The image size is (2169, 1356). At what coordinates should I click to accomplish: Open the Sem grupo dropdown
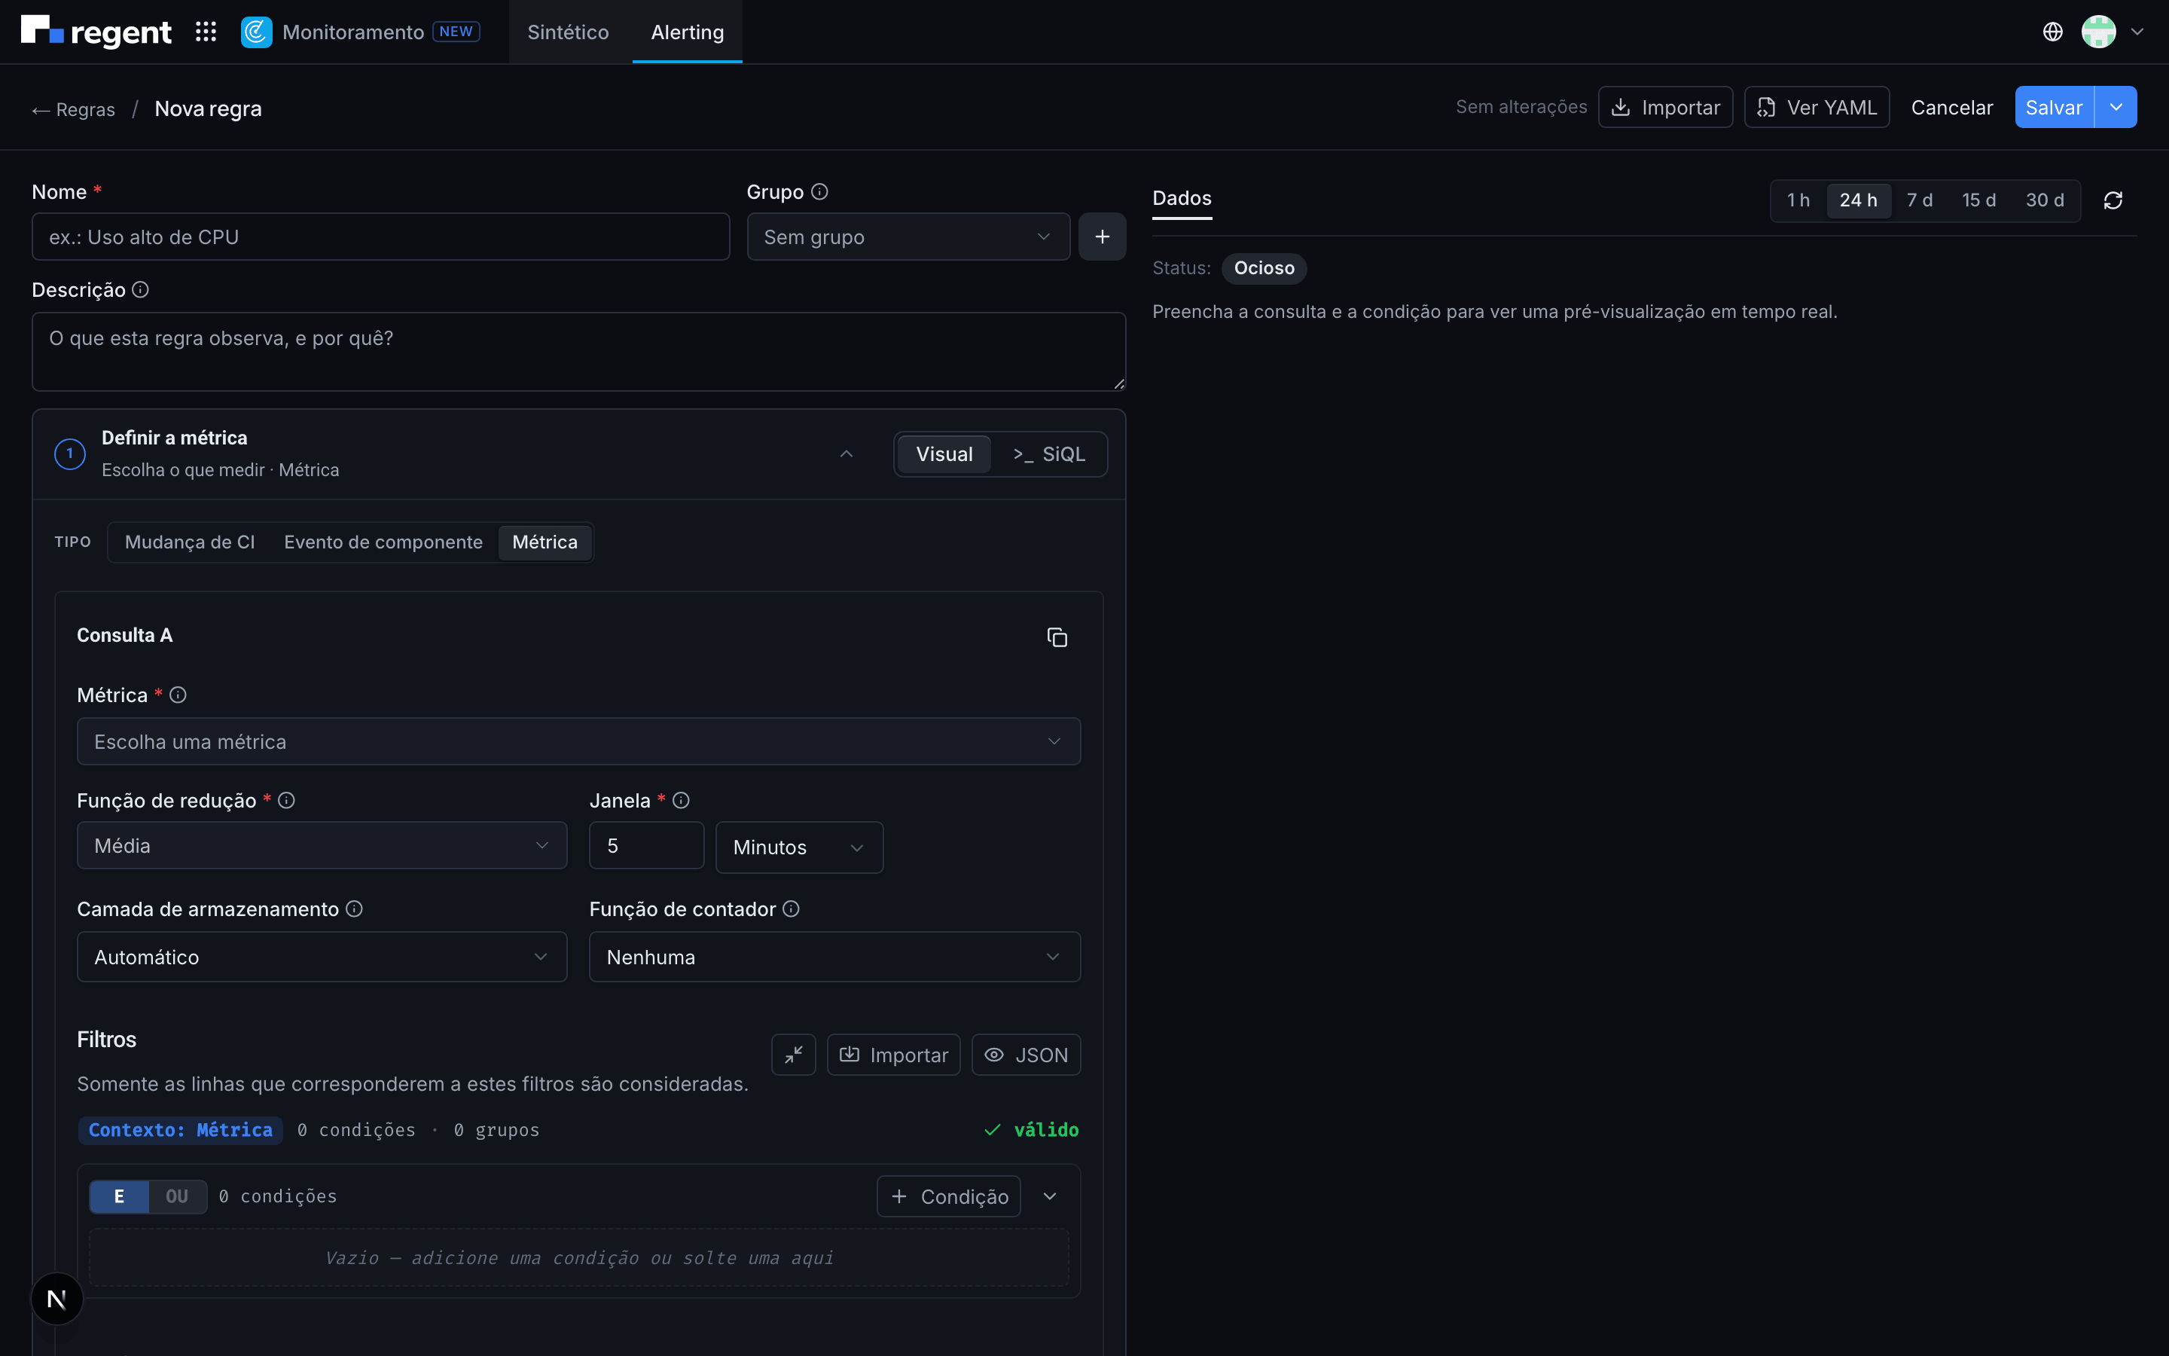pyautogui.click(x=908, y=237)
